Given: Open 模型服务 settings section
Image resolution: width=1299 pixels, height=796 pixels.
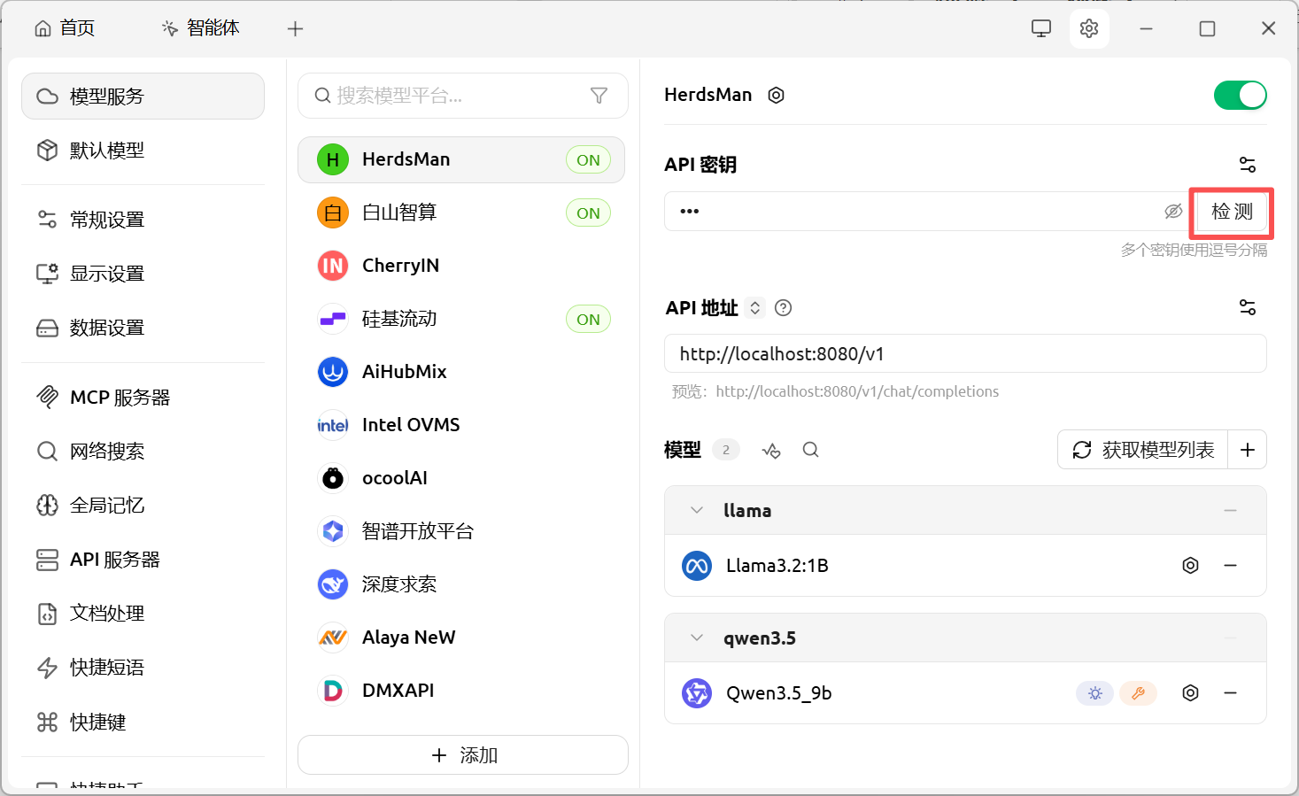Looking at the screenshot, I should (x=143, y=96).
